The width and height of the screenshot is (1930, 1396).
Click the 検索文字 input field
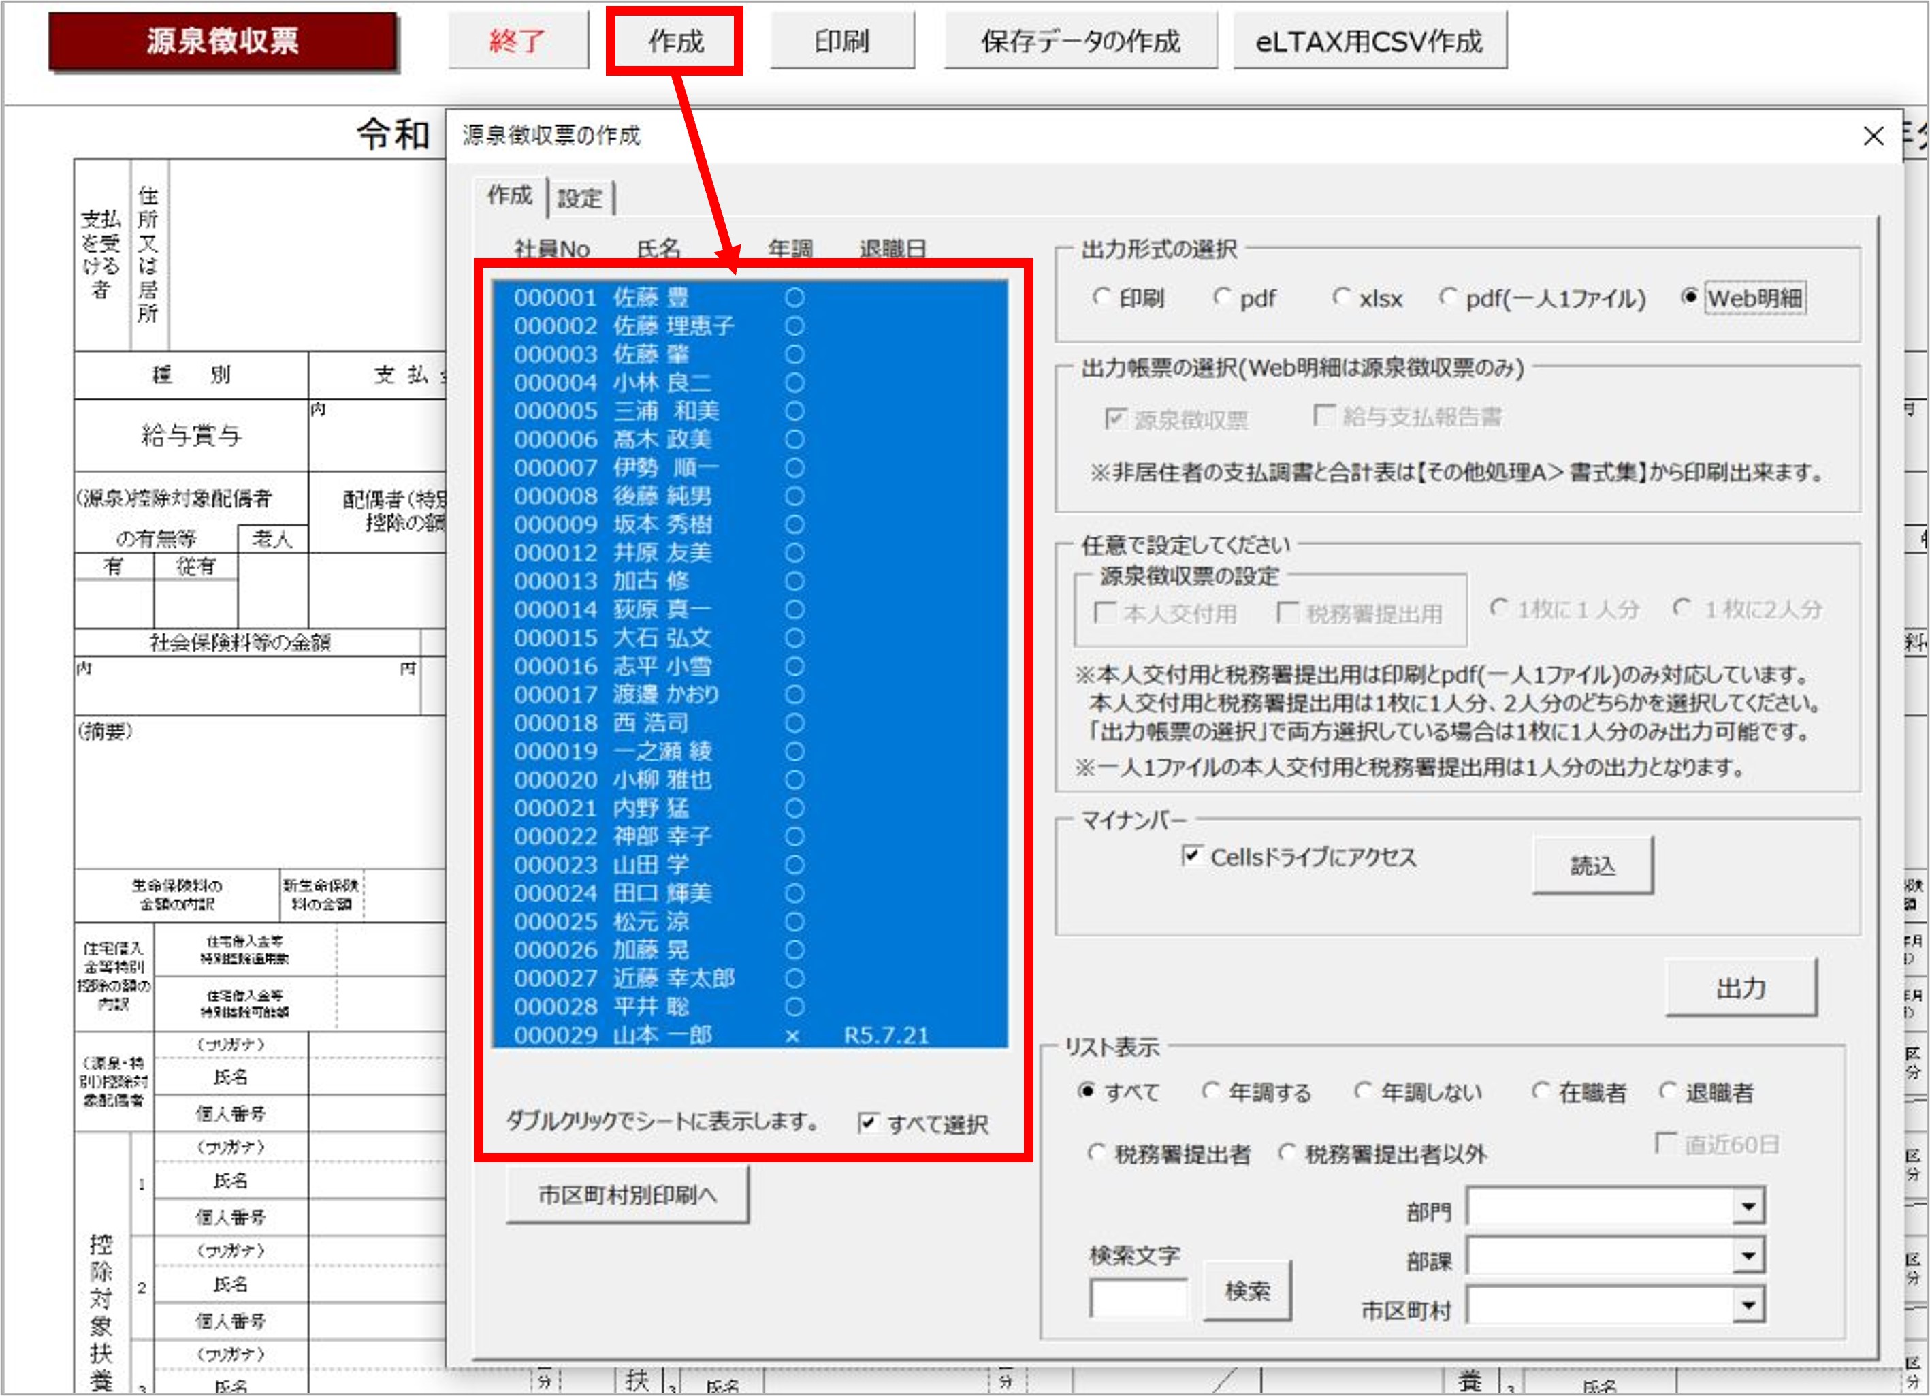click(1138, 1298)
